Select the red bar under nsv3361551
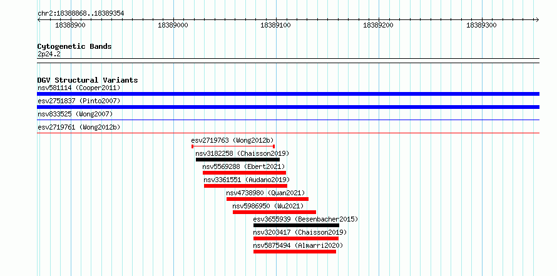This screenshot has height=276, width=557. 245,186
